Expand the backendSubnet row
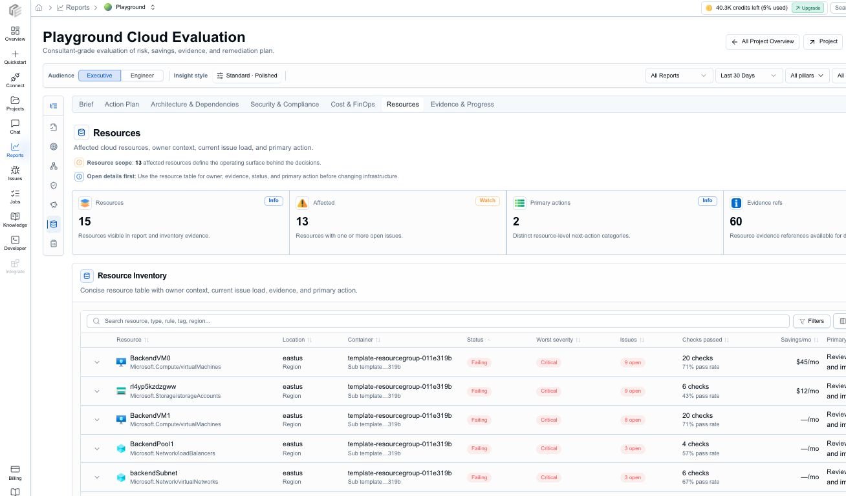The image size is (846, 496). [x=97, y=477]
